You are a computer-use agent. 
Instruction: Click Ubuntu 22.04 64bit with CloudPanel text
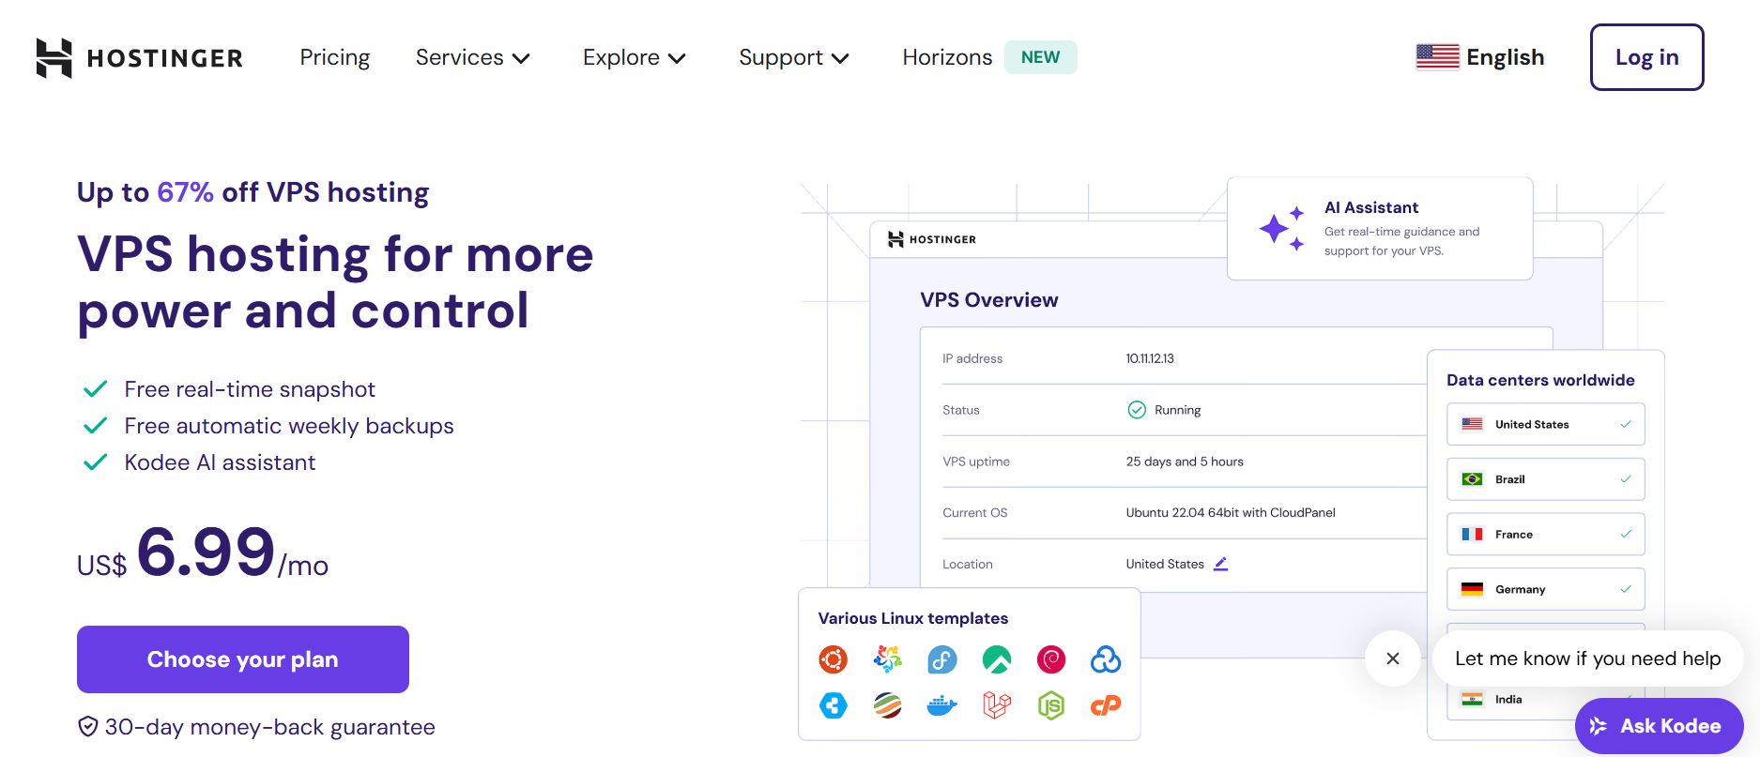(x=1231, y=512)
